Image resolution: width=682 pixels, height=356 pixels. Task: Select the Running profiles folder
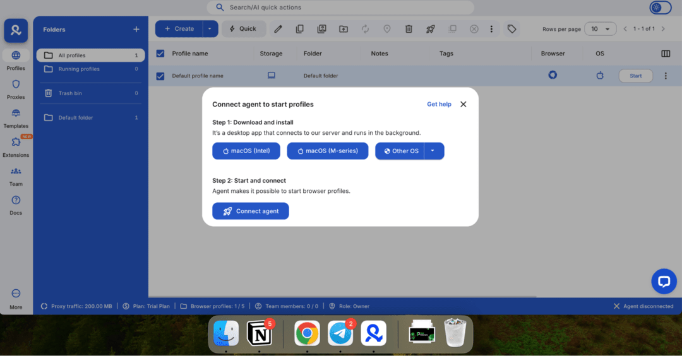[79, 69]
